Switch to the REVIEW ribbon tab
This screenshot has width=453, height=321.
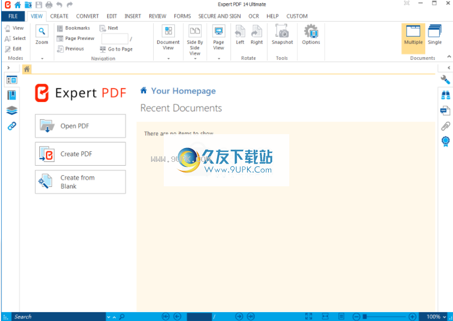click(x=158, y=16)
